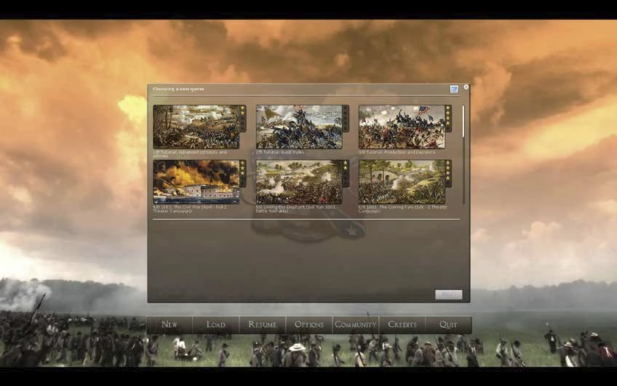
Task: Select the Tutorial: Basic Rules scenario thumbnail
Action: [x=299, y=127]
